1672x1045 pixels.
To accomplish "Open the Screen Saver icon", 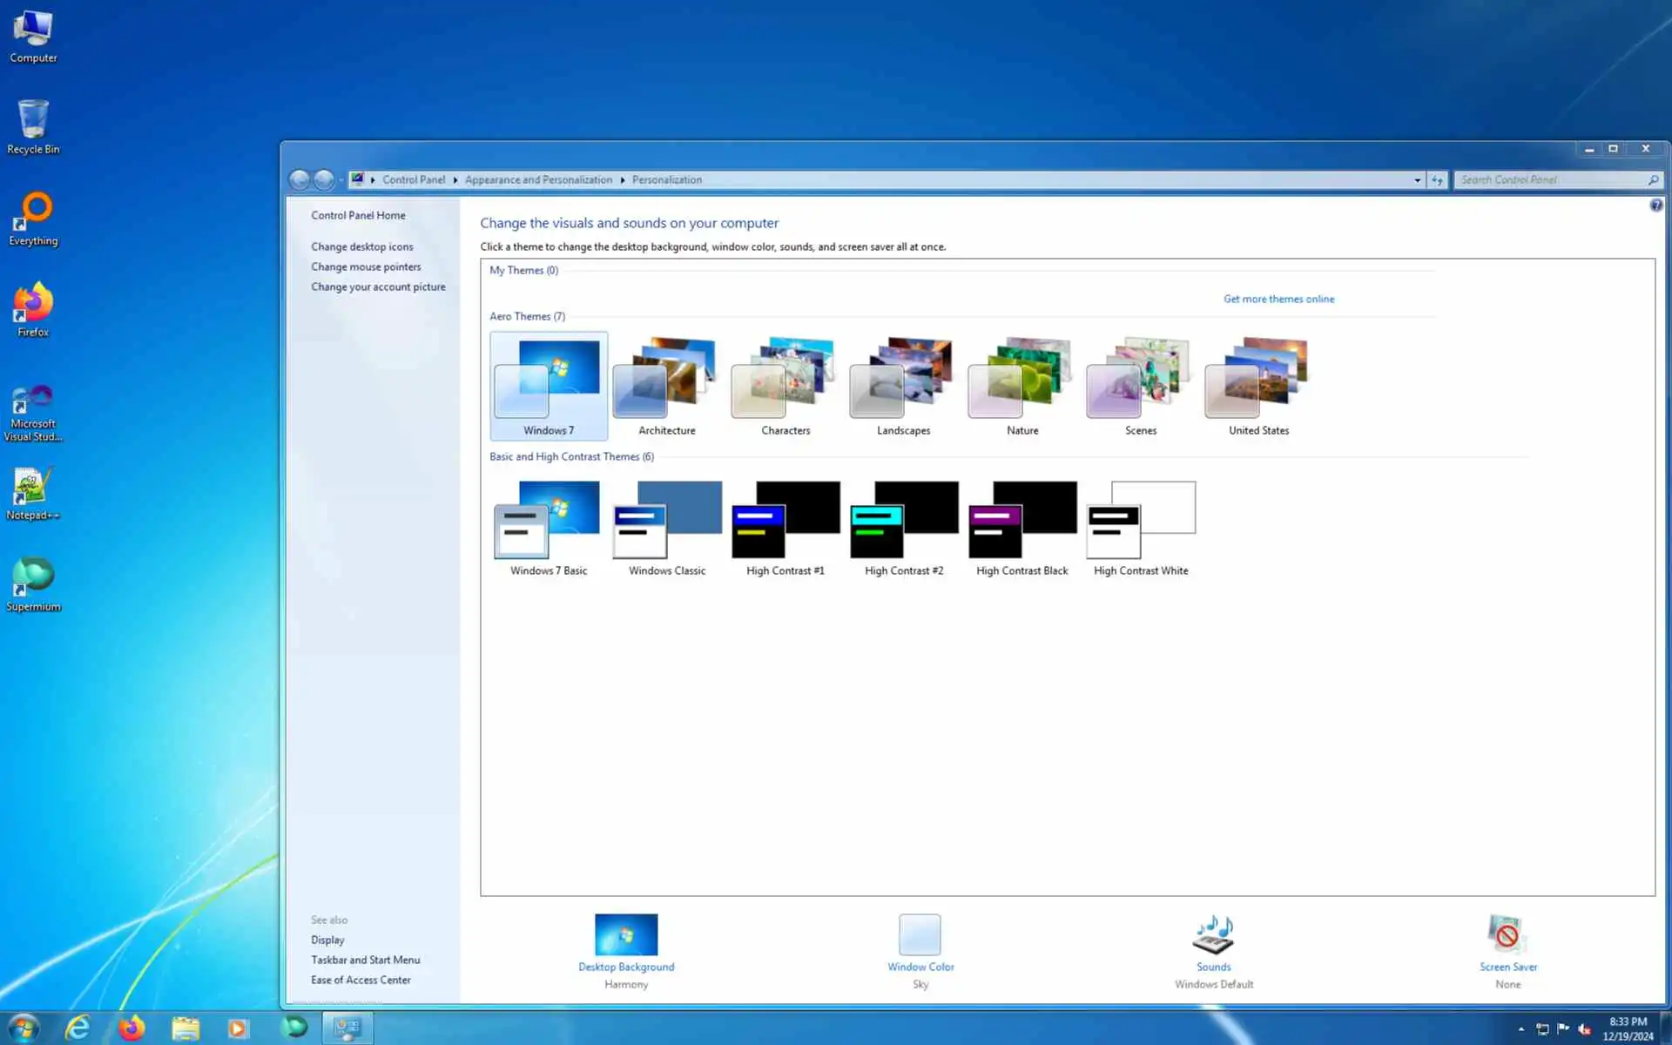I will coord(1507,935).
